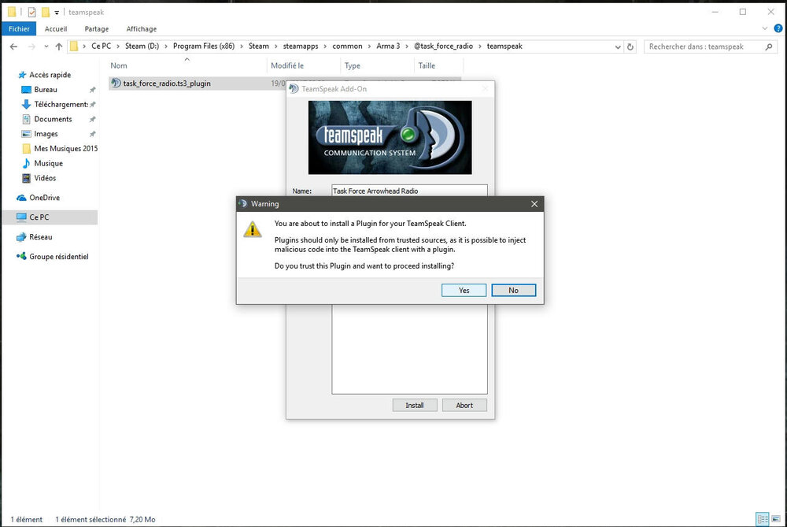Screen dimensions: 787x527
Task: Click the search magnifier icon
Action: tap(768, 46)
